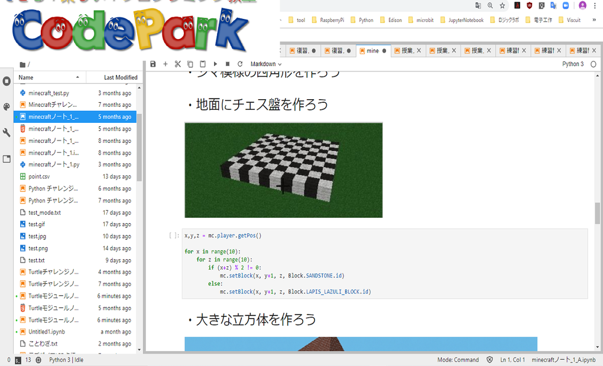Select the Python チャレンジ file modified 6 months ago
Viewport: 603px width, 366px height.
coord(76,188)
